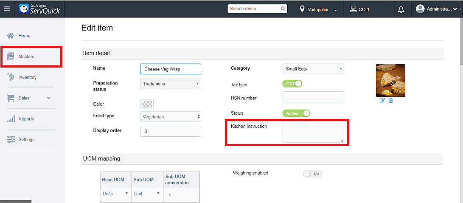Viewport: 463px width, 203px height.
Task: Click the edit image pencil icon
Action: (382, 100)
